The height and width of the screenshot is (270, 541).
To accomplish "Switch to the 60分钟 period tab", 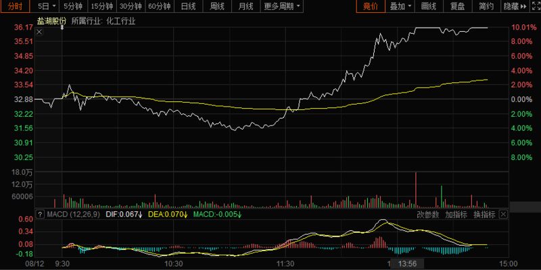I will point(160,7).
